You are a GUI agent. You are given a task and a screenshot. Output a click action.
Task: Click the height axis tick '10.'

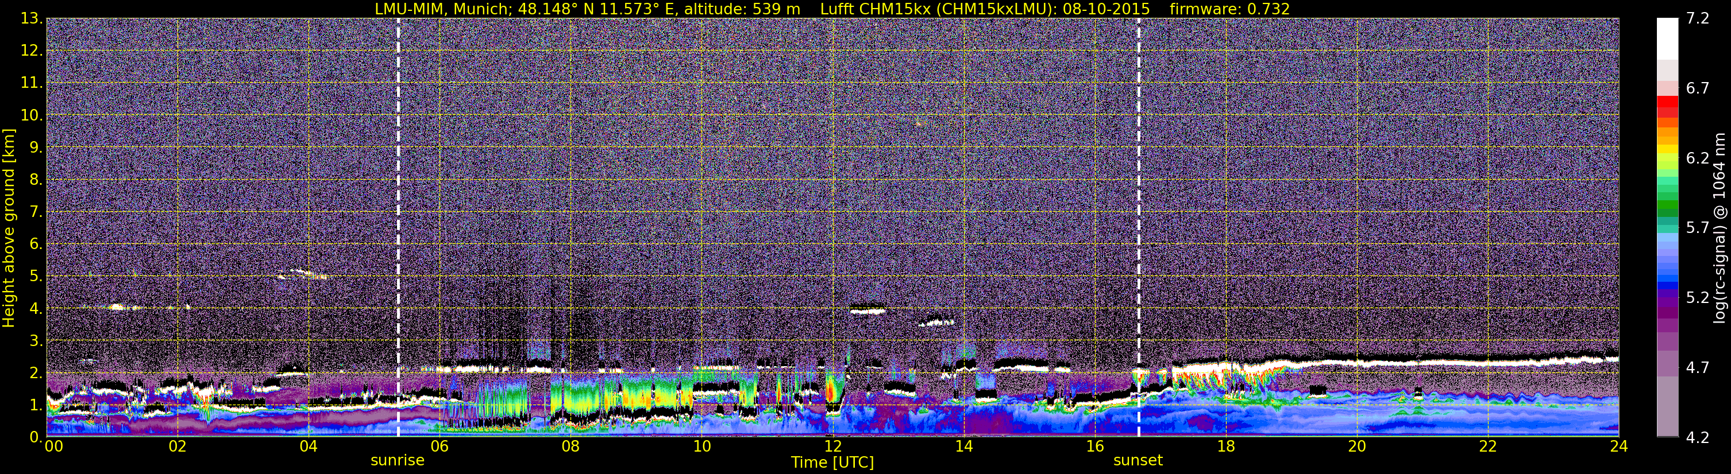[x=32, y=115]
